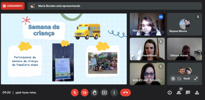The height and width of the screenshot is (100, 205).
Task: Select Rayssa Moura's participant tile
Action: point(184,24)
